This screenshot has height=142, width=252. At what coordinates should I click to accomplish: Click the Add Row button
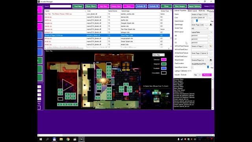tap(103, 6)
